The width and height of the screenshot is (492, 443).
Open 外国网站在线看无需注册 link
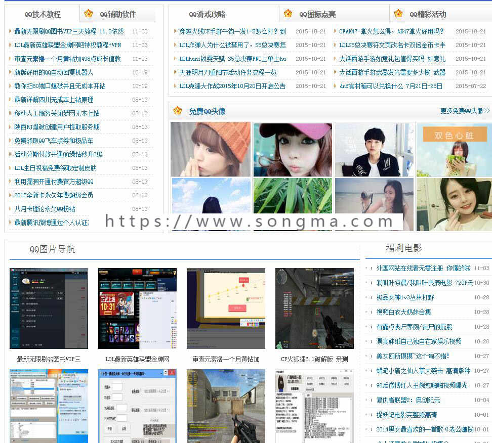point(423,268)
